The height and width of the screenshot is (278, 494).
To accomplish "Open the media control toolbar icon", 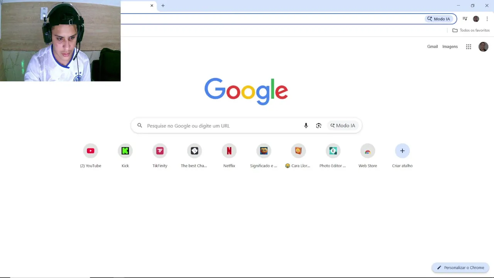I will coord(465,19).
